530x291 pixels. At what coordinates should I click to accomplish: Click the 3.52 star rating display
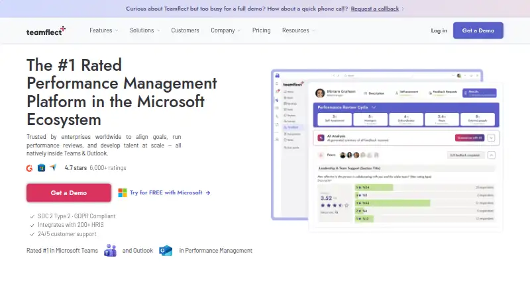point(334,202)
